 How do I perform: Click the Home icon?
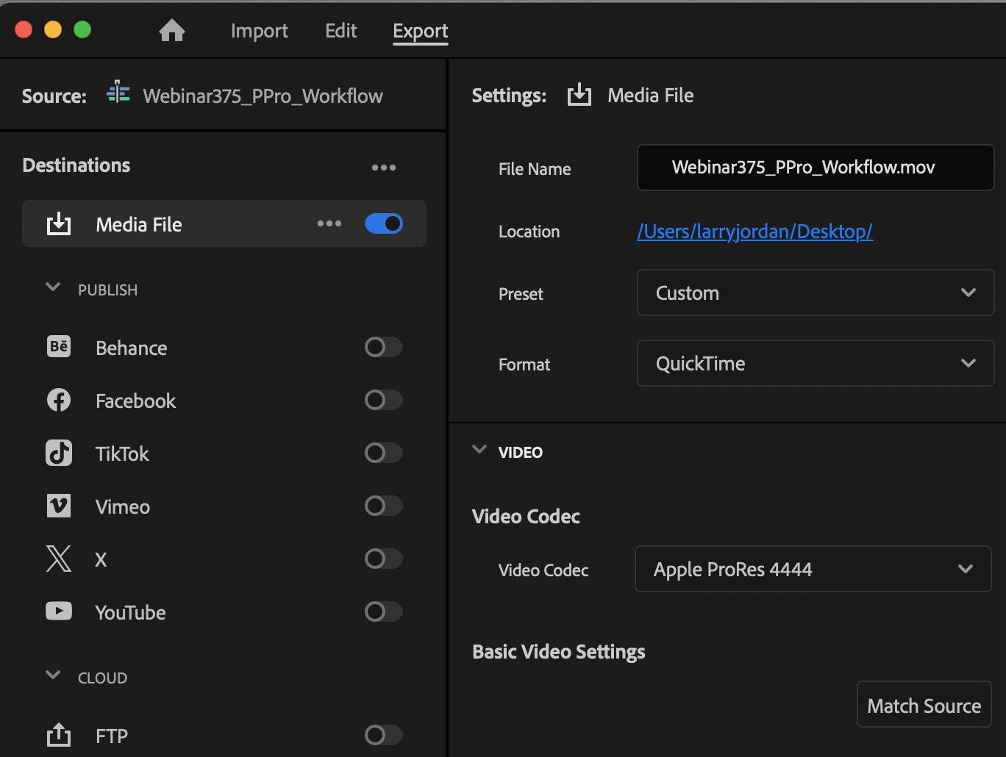pos(172,31)
